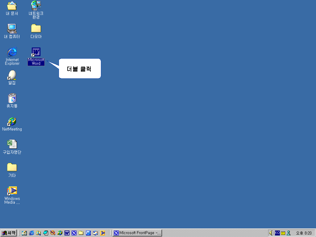Click the yellow note tray icon
Screen dimensions: 316x237
(283, 233)
